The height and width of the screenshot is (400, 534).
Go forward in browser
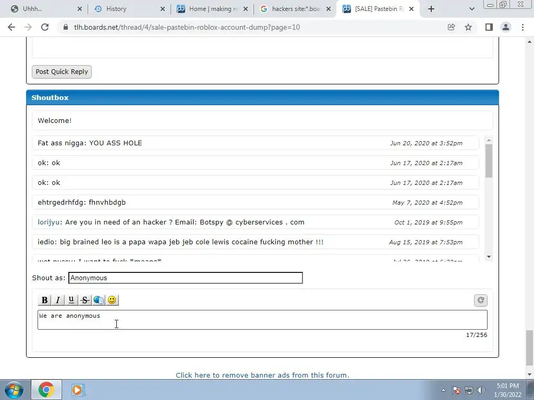pos(28,27)
